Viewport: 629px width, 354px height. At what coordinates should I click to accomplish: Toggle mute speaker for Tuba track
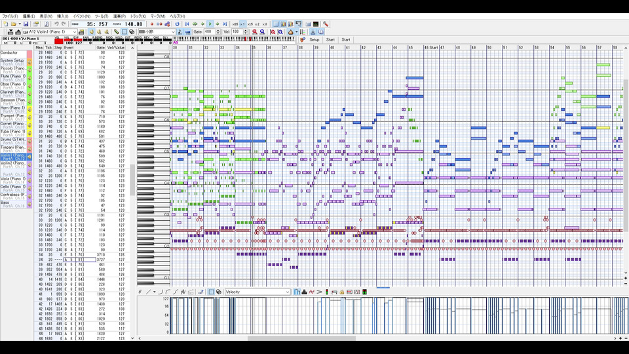click(29, 133)
